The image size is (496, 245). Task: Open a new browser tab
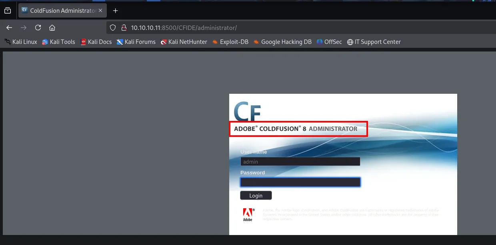point(116,11)
